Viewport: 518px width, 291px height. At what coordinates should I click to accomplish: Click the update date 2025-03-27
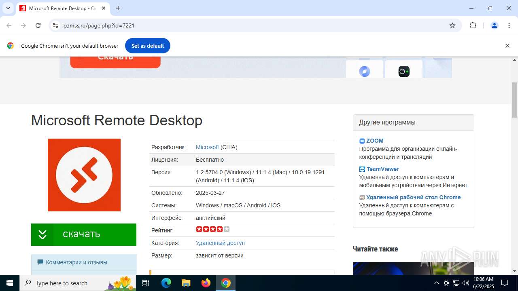point(210,193)
